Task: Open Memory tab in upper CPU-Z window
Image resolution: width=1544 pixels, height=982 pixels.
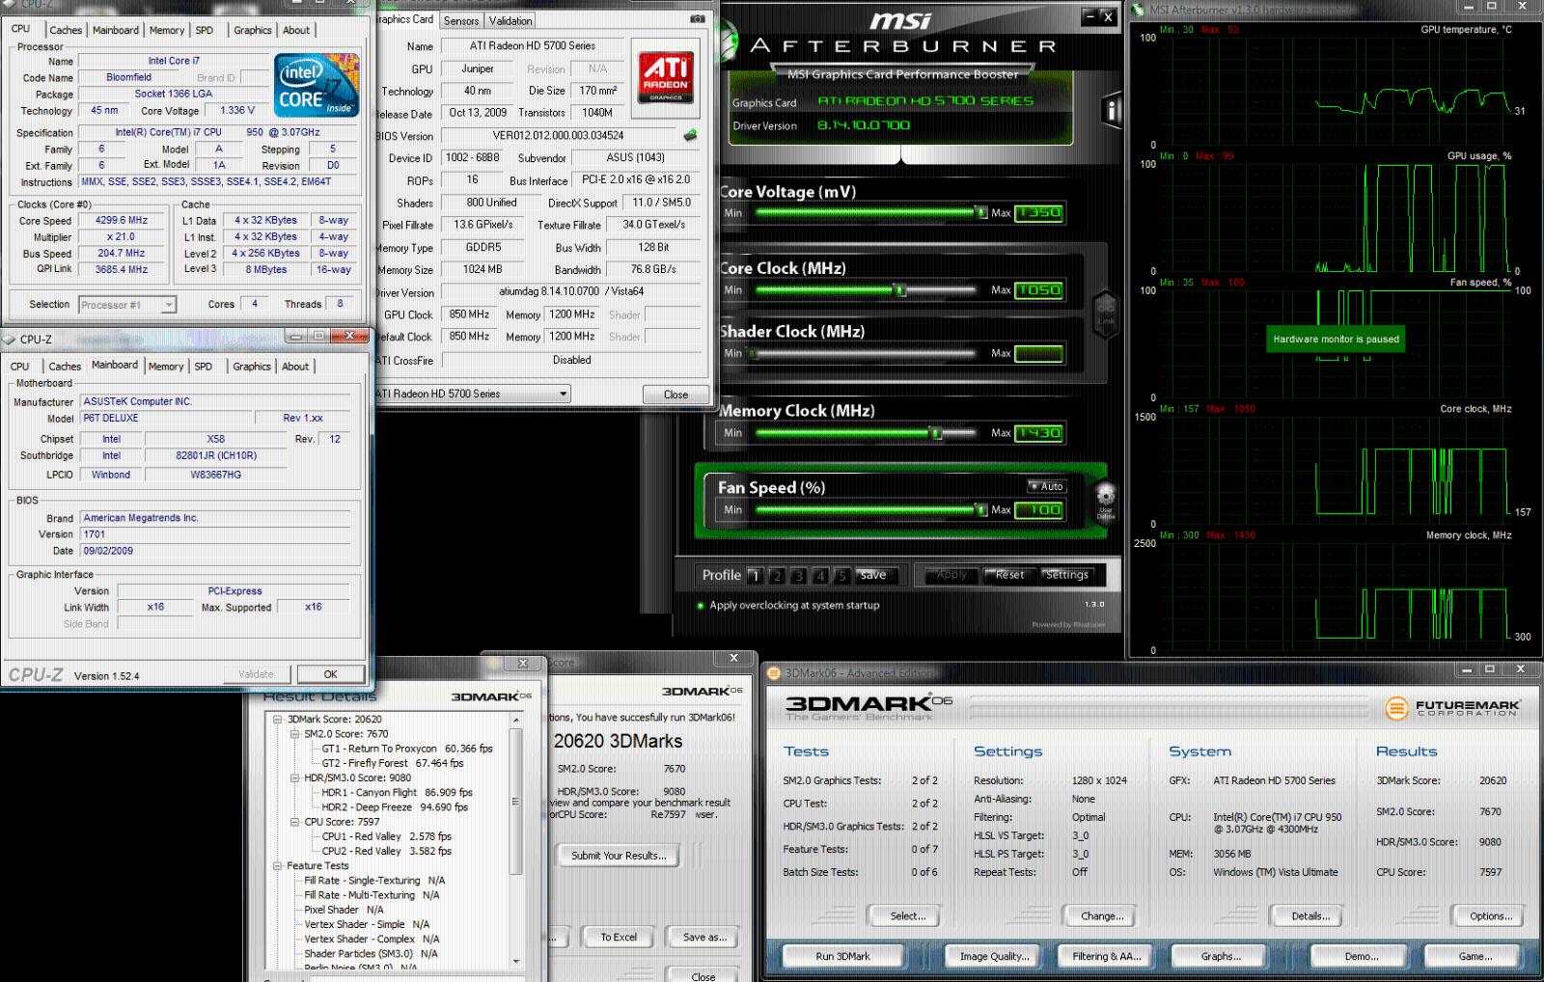Action: point(167,30)
